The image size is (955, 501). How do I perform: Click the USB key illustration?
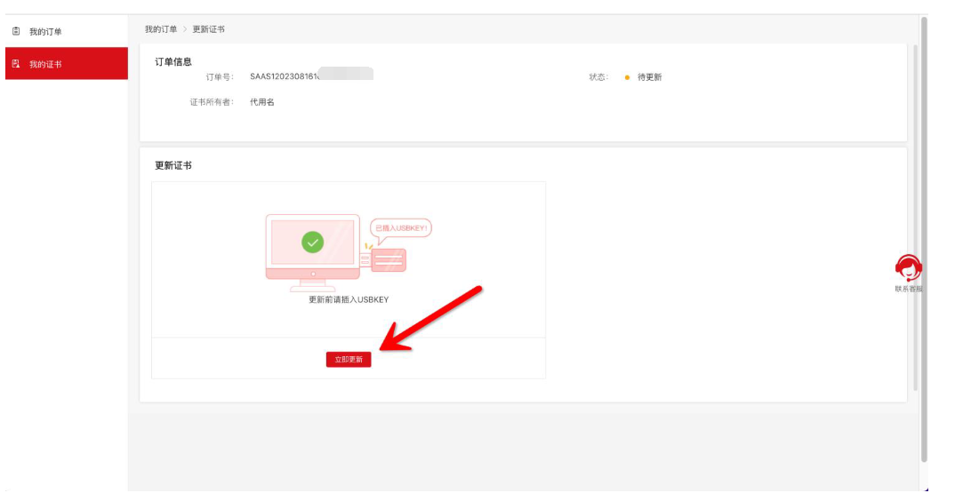click(387, 260)
